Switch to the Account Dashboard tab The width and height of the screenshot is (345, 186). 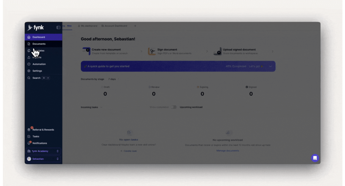point(114,26)
